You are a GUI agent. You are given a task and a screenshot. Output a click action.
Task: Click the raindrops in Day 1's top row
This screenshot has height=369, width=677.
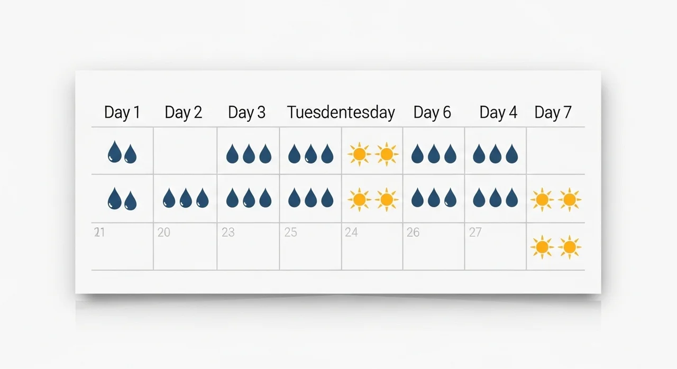click(122, 153)
